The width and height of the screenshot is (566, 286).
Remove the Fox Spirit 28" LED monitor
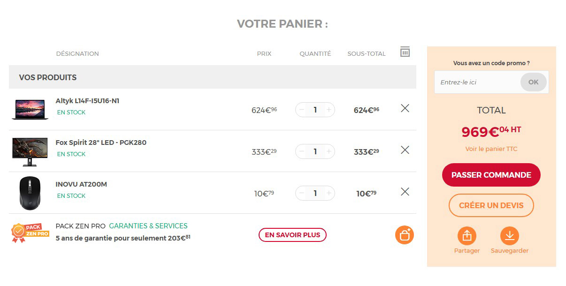coord(405,150)
